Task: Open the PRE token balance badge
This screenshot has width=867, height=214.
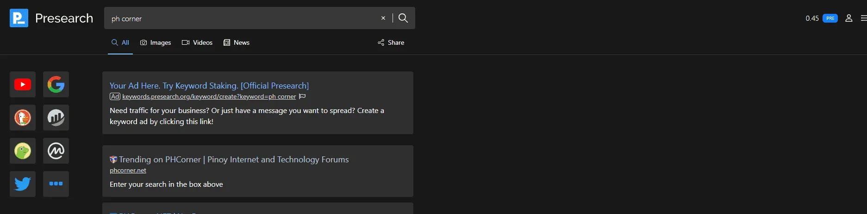Action: pyautogui.click(x=830, y=18)
